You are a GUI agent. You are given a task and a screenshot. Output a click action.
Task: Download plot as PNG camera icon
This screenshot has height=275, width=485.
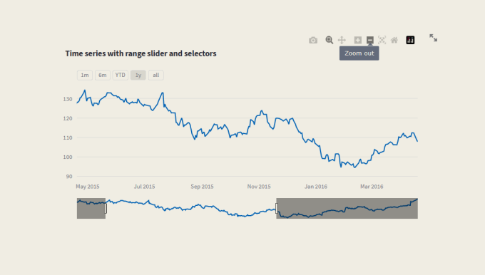(x=313, y=40)
